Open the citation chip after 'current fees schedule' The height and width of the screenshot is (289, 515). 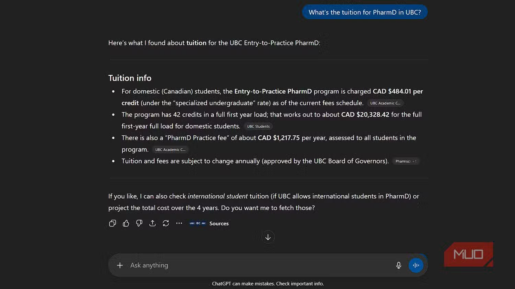click(x=385, y=103)
